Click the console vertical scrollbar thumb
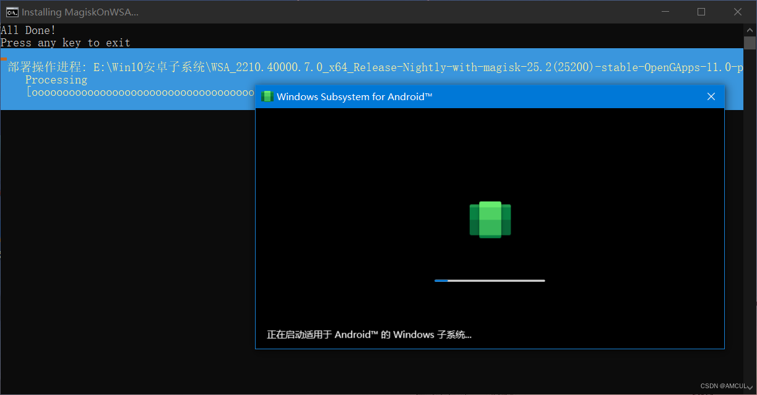757x395 pixels. (750, 43)
